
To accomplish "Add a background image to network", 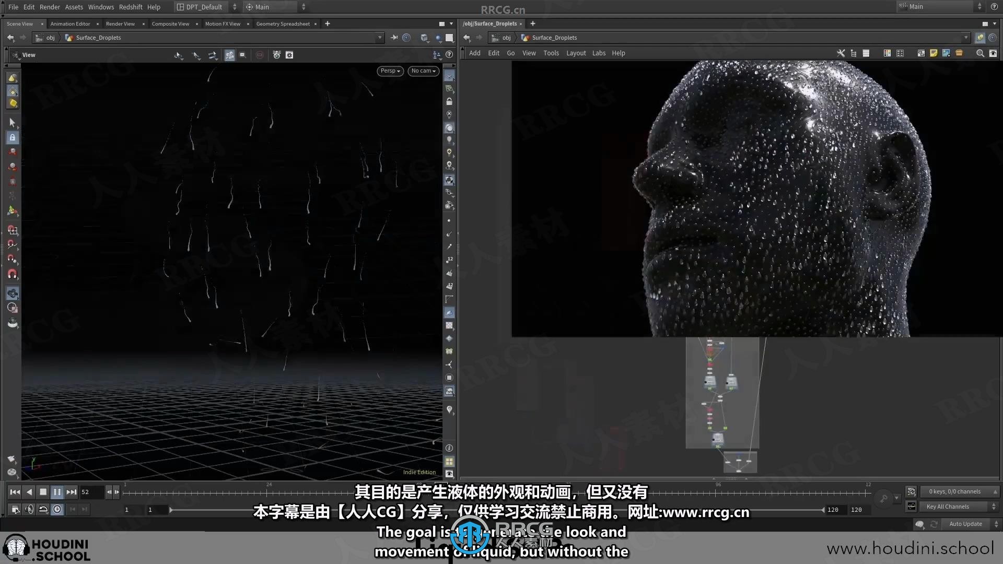I will pyautogui.click(x=946, y=53).
